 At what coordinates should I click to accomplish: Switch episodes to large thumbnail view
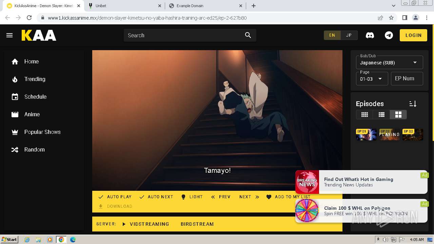398,115
